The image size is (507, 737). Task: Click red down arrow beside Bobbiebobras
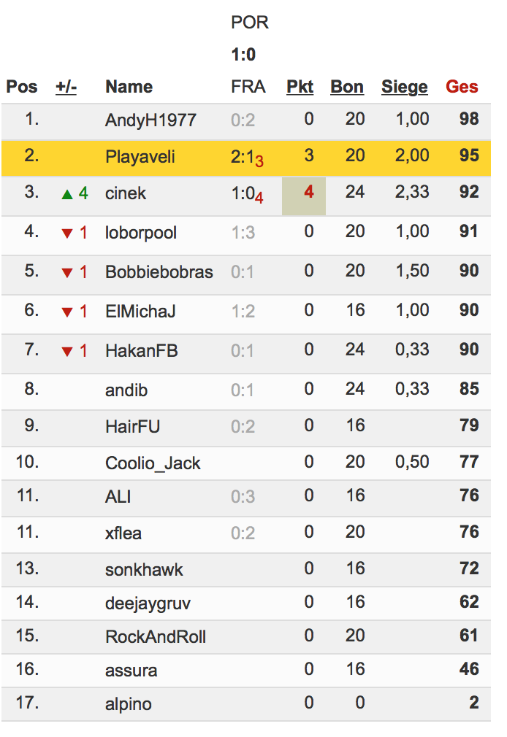point(67,273)
